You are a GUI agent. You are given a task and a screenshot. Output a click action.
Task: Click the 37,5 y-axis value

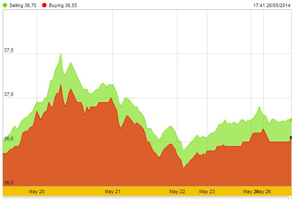(8, 51)
